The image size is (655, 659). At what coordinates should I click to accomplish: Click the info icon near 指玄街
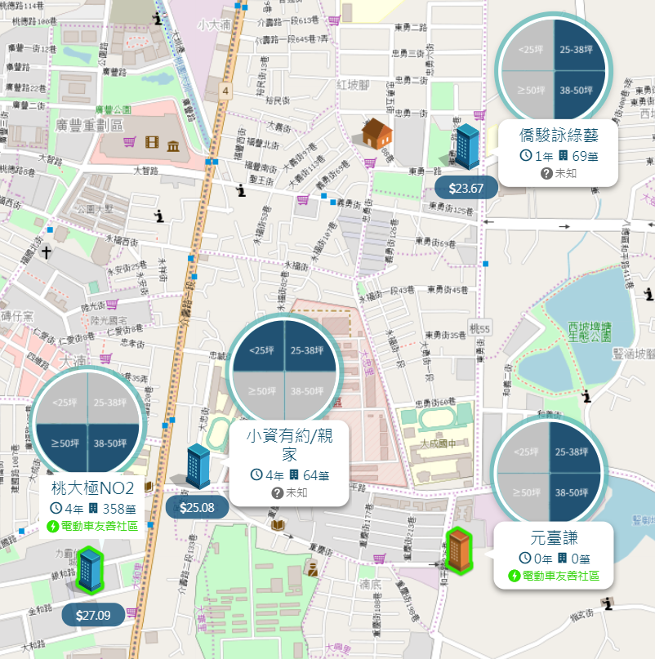(x=607, y=604)
